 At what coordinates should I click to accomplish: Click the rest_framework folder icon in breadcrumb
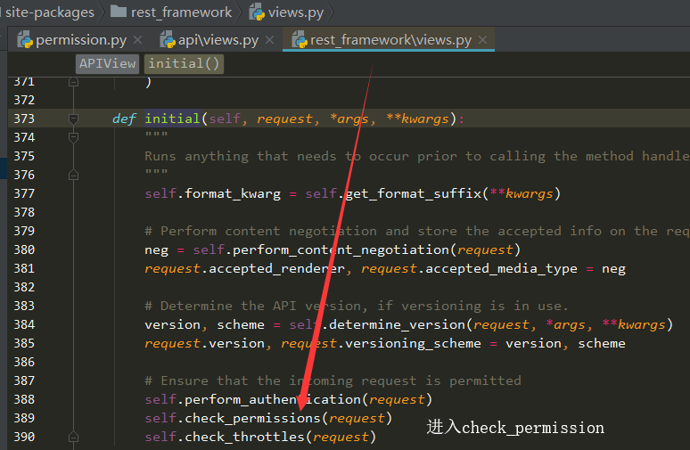pyautogui.click(x=119, y=11)
